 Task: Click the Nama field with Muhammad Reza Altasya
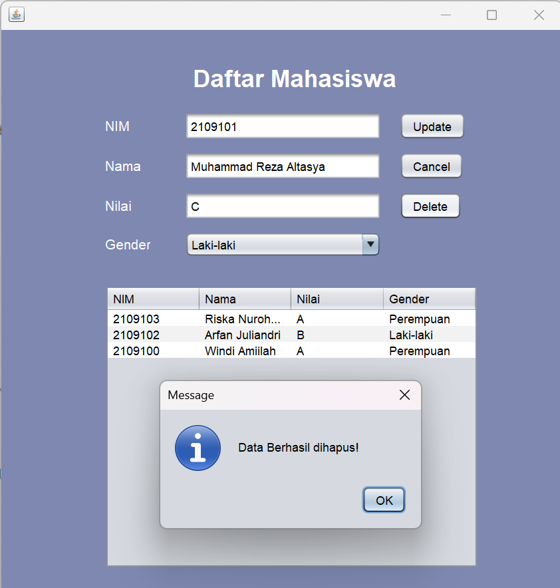[282, 166]
